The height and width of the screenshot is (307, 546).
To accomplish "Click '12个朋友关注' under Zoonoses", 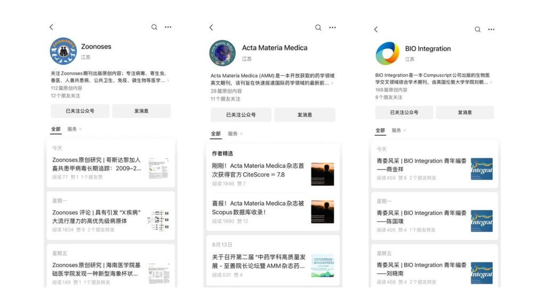I will click(x=66, y=96).
